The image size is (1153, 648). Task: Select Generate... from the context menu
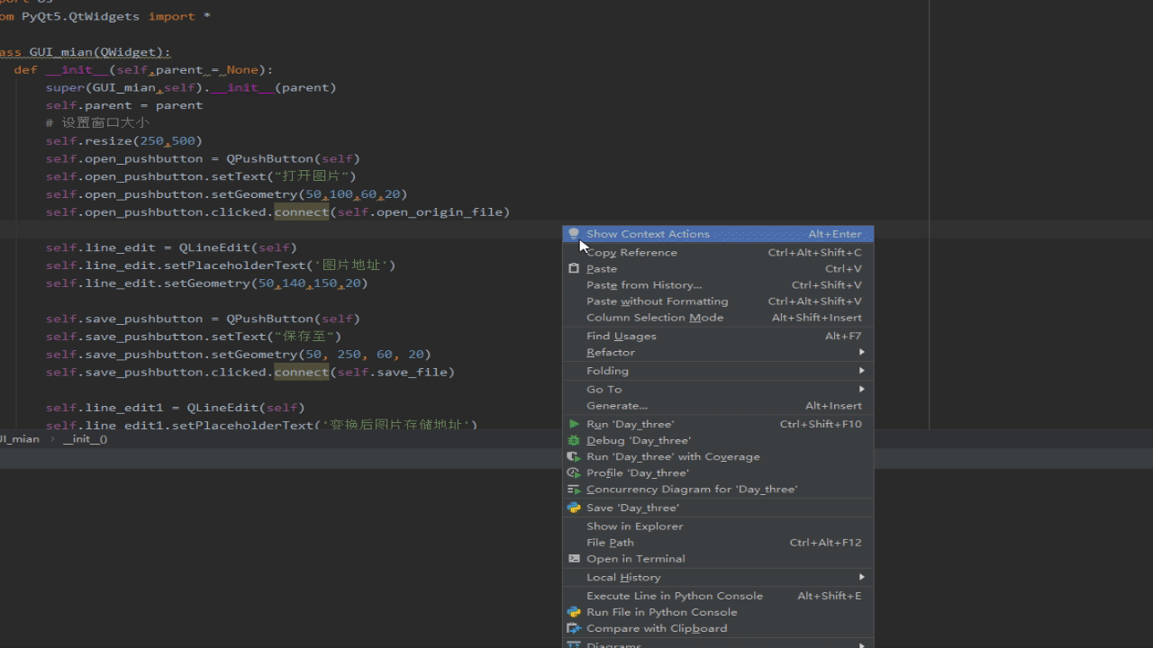[718, 405]
